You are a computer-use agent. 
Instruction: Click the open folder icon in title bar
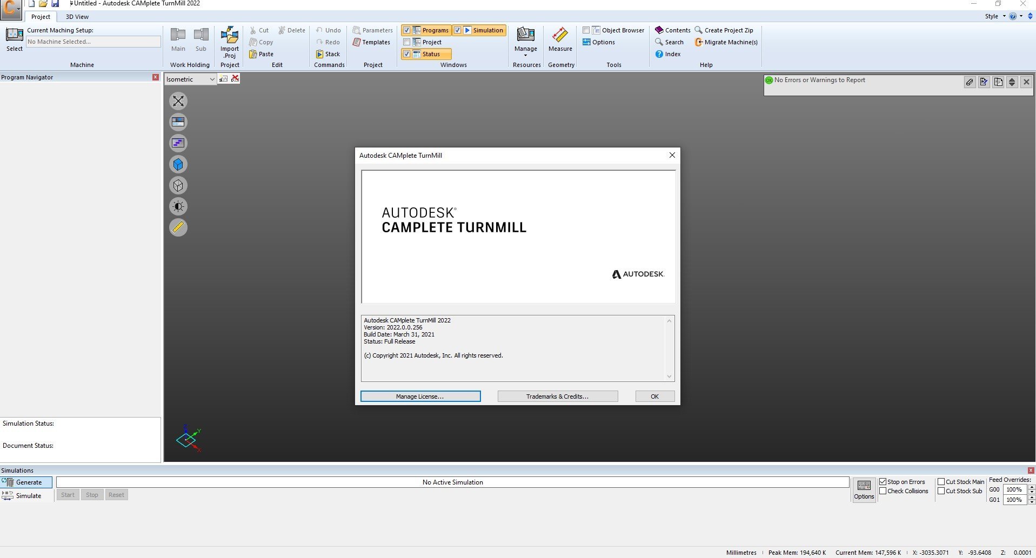click(x=43, y=3)
